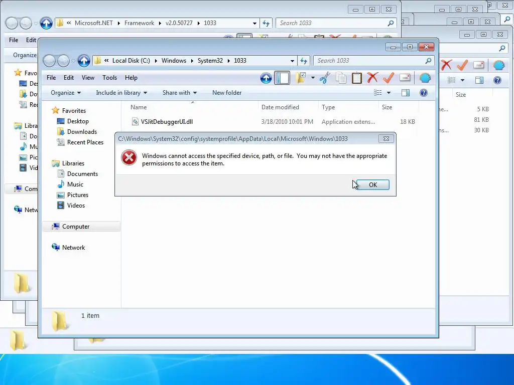Click the orange checkmark Properties icon in front window
This screenshot has width=514, height=385.
[x=389, y=78]
